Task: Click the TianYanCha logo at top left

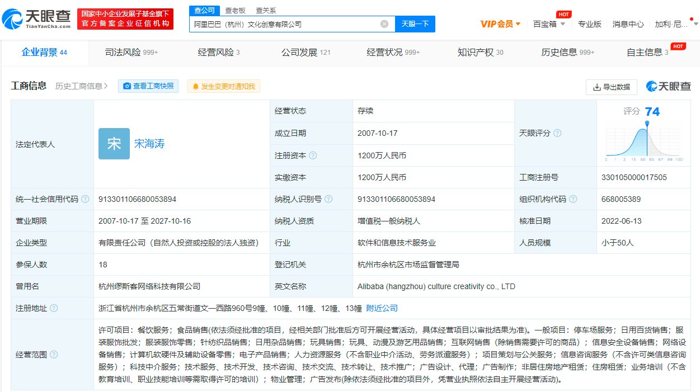Action: [37, 19]
